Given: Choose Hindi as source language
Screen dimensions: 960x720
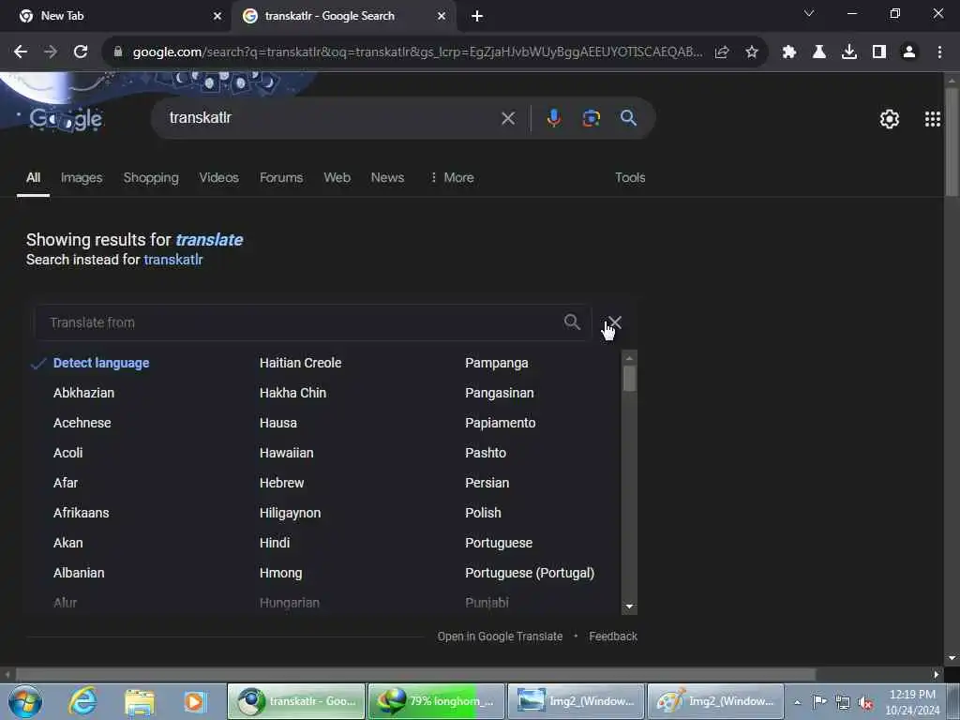Looking at the screenshot, I should 275,543.
